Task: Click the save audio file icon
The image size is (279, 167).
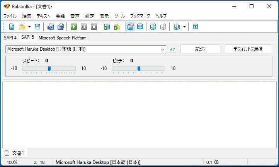Action: pos(51,27)
